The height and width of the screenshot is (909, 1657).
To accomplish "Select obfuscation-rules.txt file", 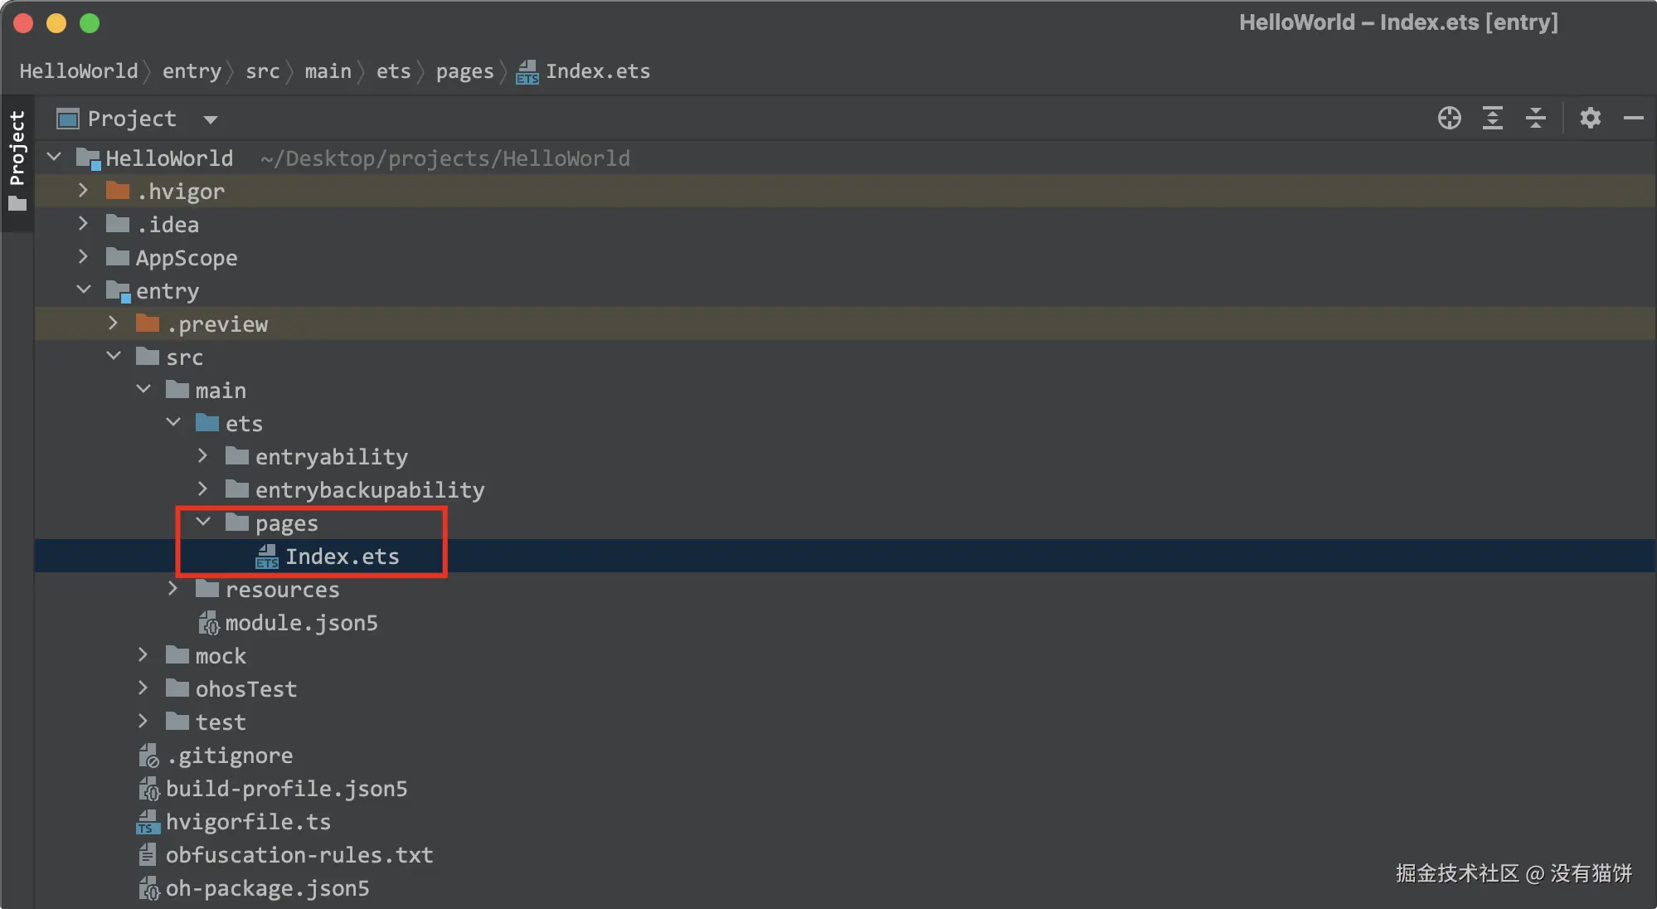I will point(299,855).
